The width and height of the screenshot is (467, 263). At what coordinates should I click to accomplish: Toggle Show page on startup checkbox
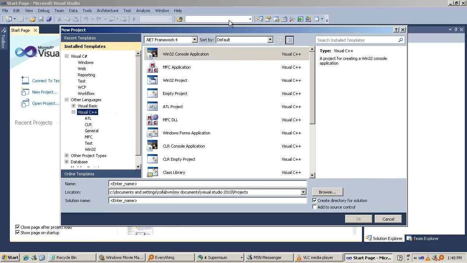tap(18, 233)
